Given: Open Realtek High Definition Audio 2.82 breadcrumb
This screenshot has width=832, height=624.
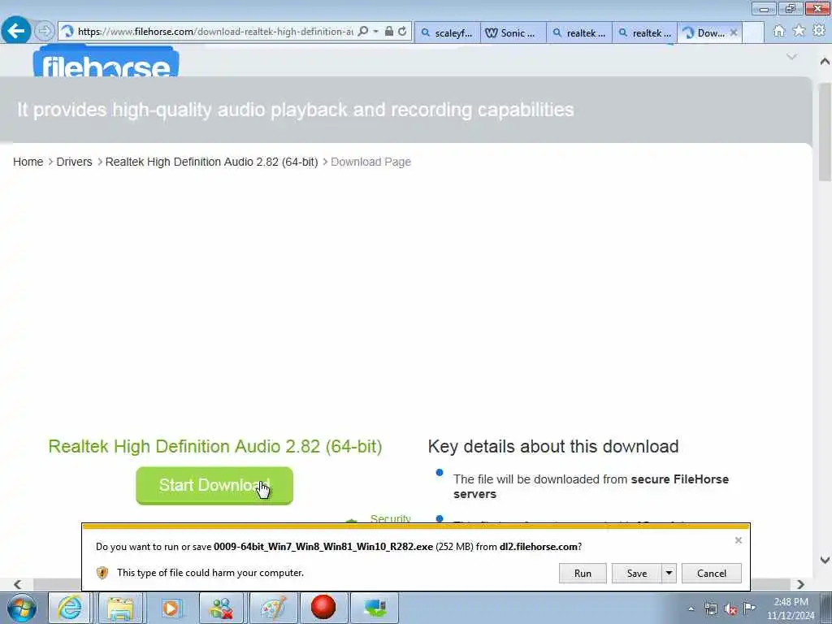Looking at the screenshot, I should (x=212, y=162).
